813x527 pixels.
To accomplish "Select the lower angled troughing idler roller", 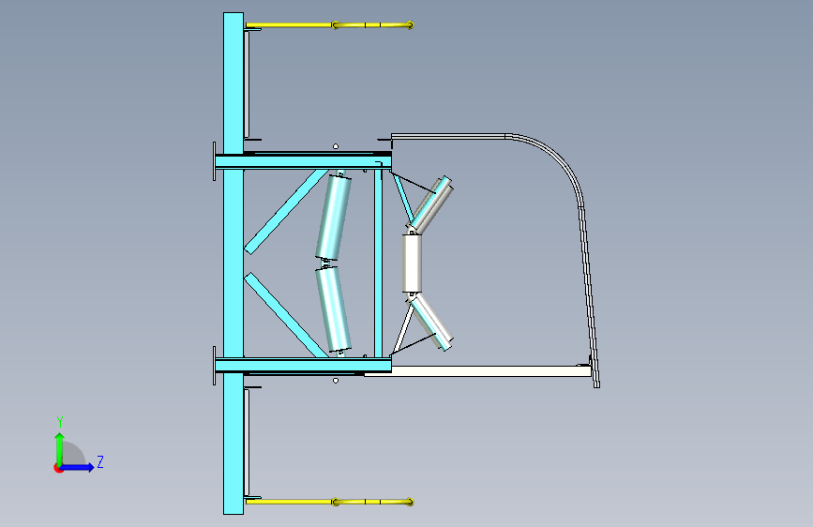I will 430,323.
